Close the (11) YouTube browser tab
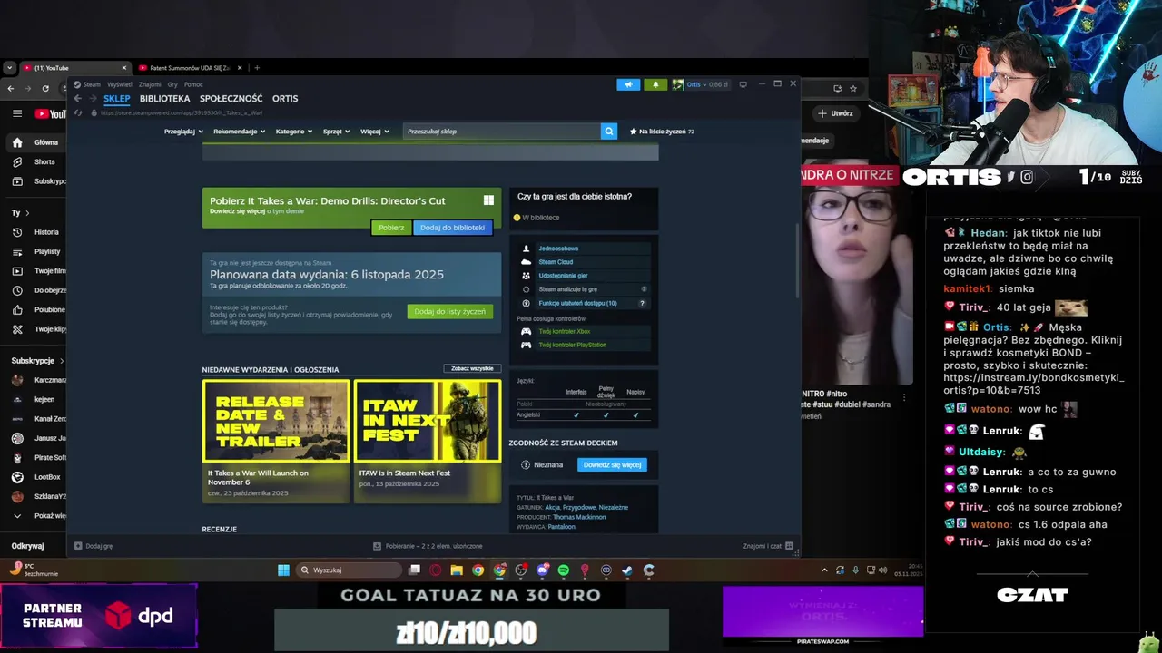This screenshot has width=1162, height=653. click(x=124, y=68)
